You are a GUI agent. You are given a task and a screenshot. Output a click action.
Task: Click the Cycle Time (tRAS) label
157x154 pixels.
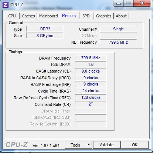pyautogui.click(x=54, y=91)
